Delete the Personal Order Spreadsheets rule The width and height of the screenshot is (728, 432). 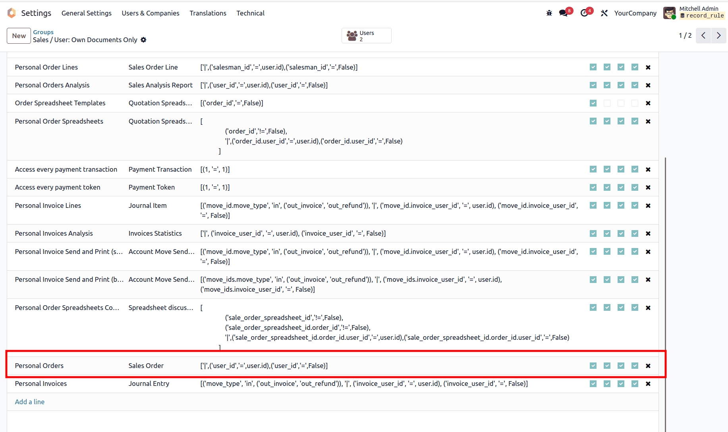[648, 121]
